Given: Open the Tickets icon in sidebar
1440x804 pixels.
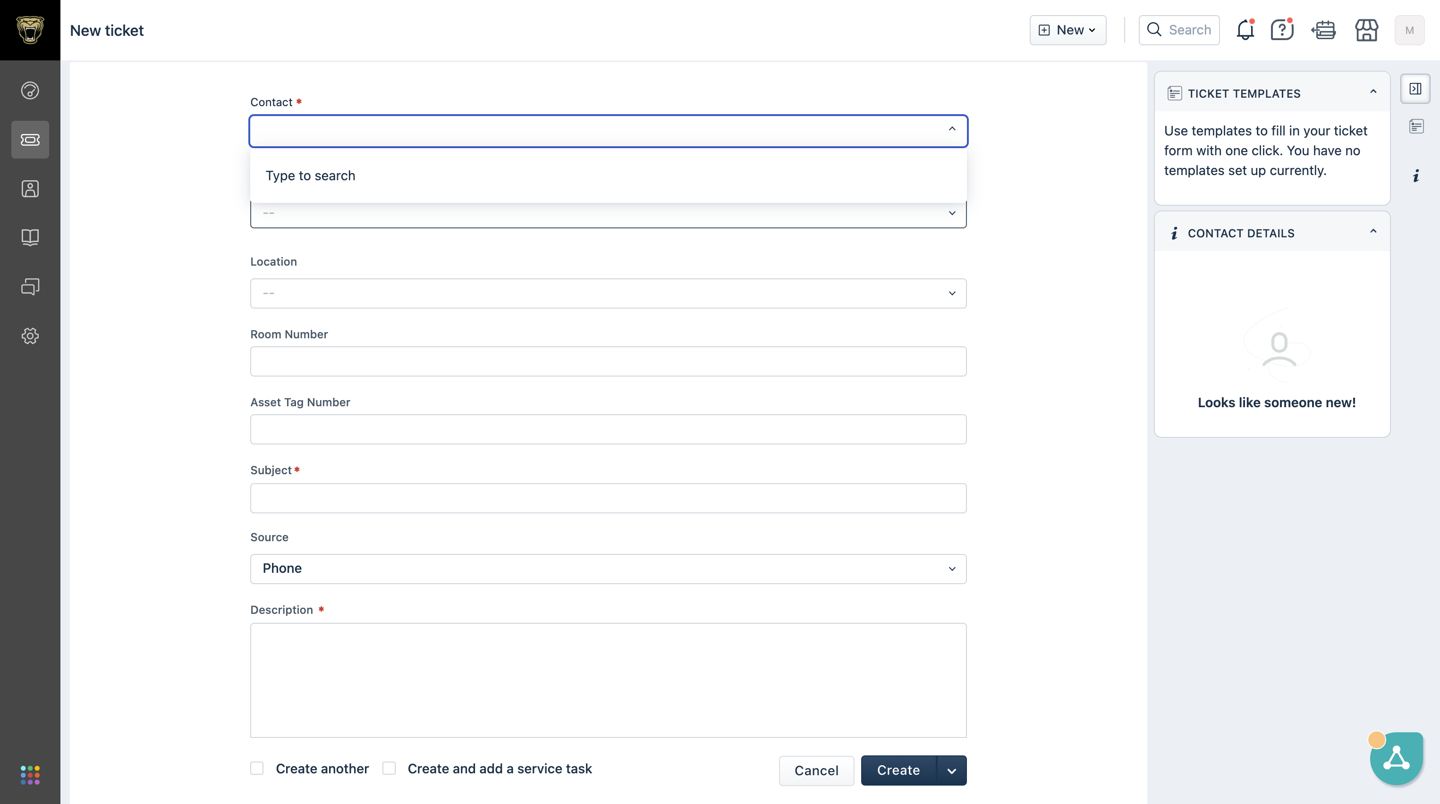Looking at the screenshot, I should [x=30, y=140].
